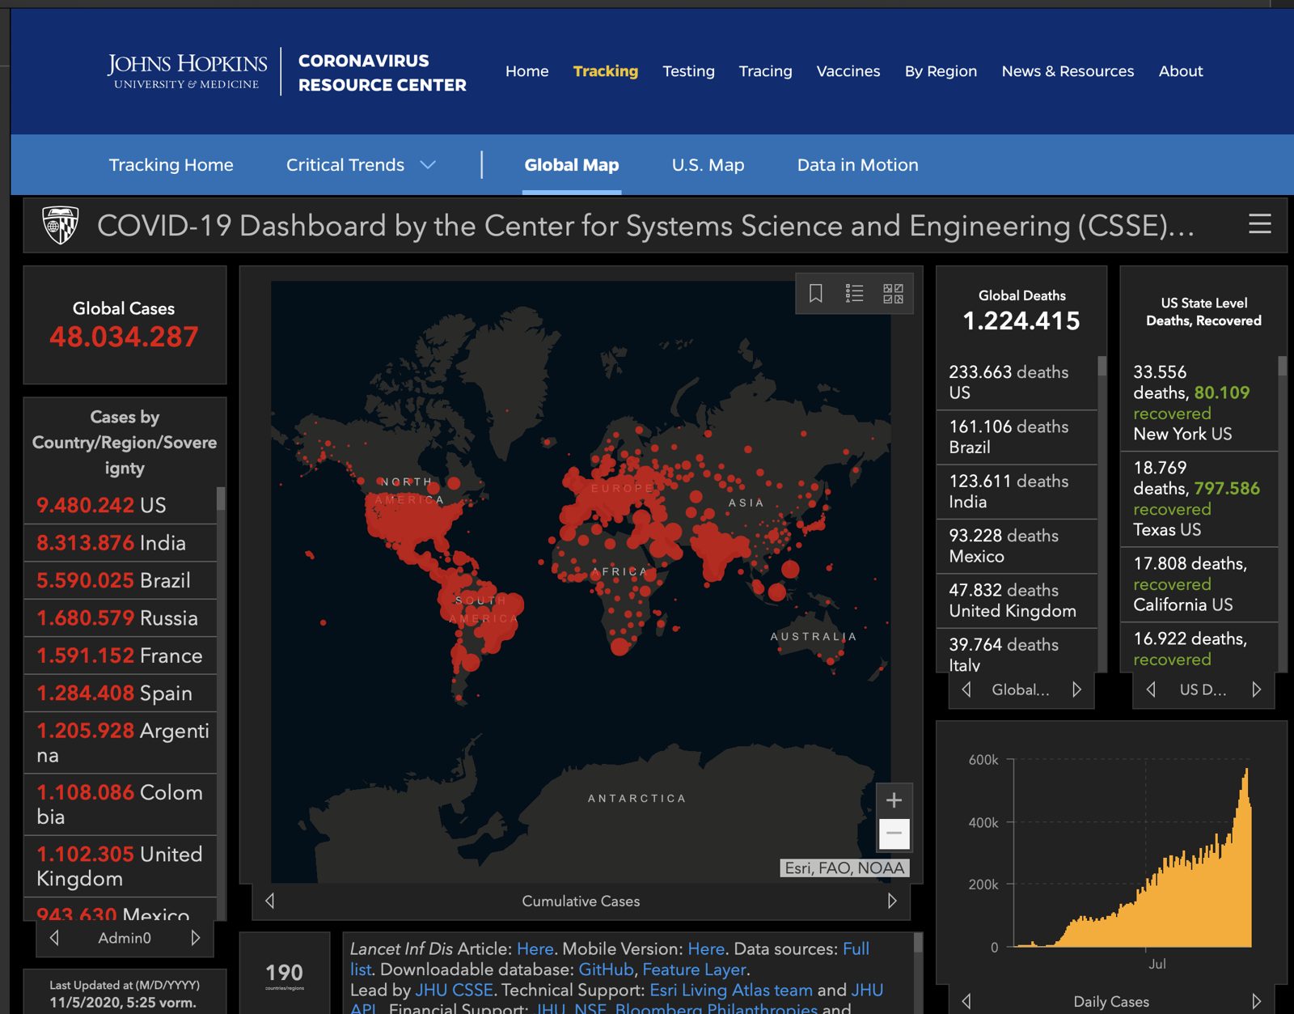Open the GitHub database link

(x=606, y=969)
